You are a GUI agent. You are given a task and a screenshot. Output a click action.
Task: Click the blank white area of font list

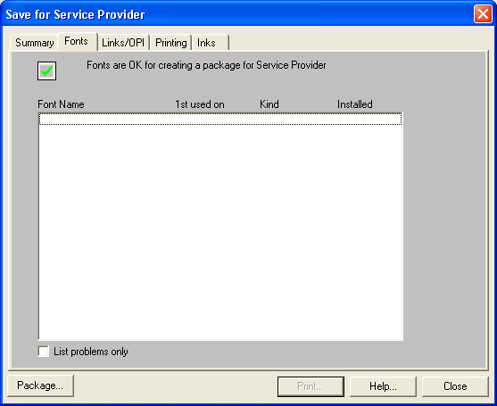(220, 231)
